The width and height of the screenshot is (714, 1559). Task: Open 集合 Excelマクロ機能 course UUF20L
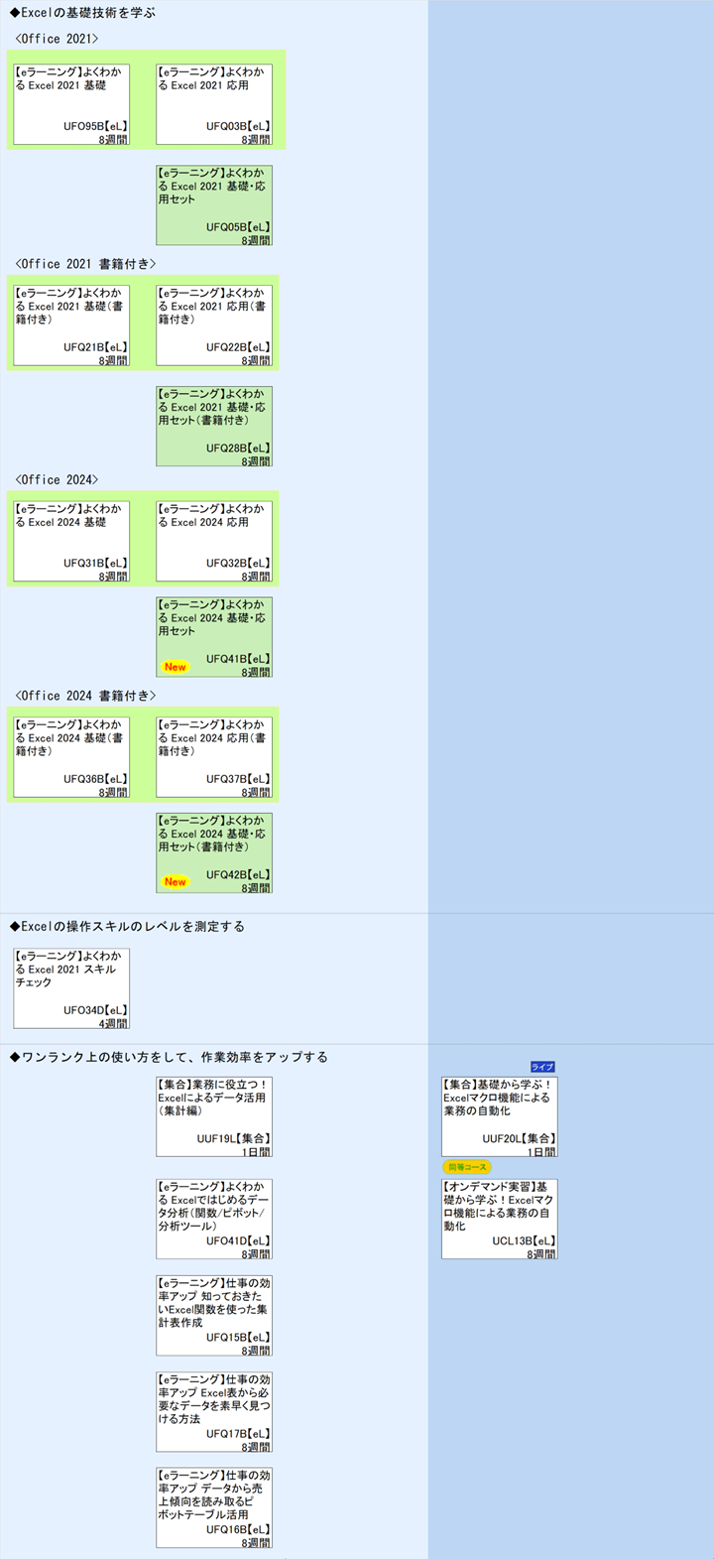[x=500, y=1117]
